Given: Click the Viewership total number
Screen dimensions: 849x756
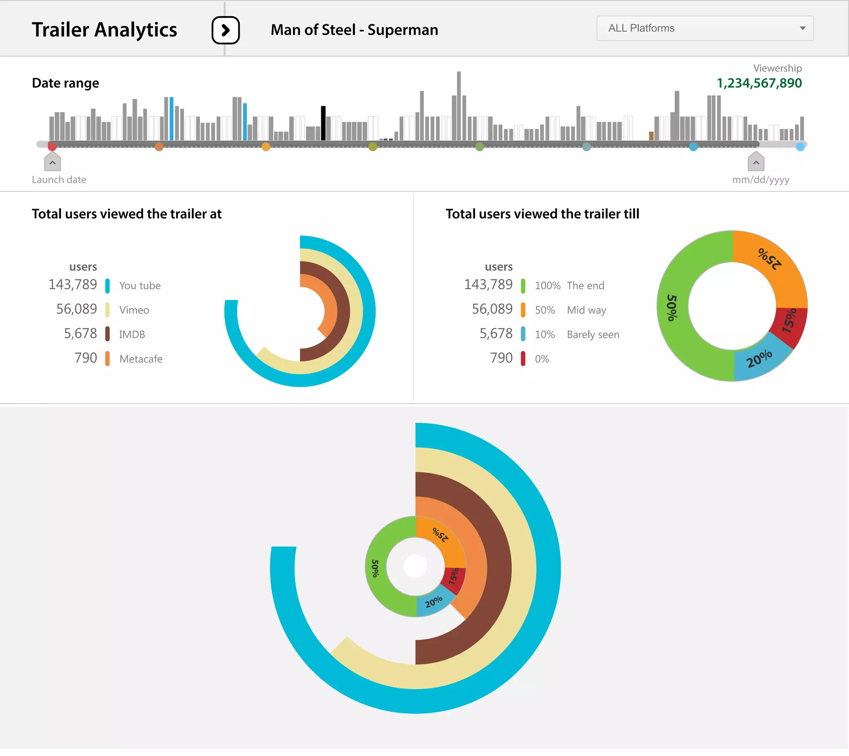Looking at the screenshot, I should click(759, 83).
